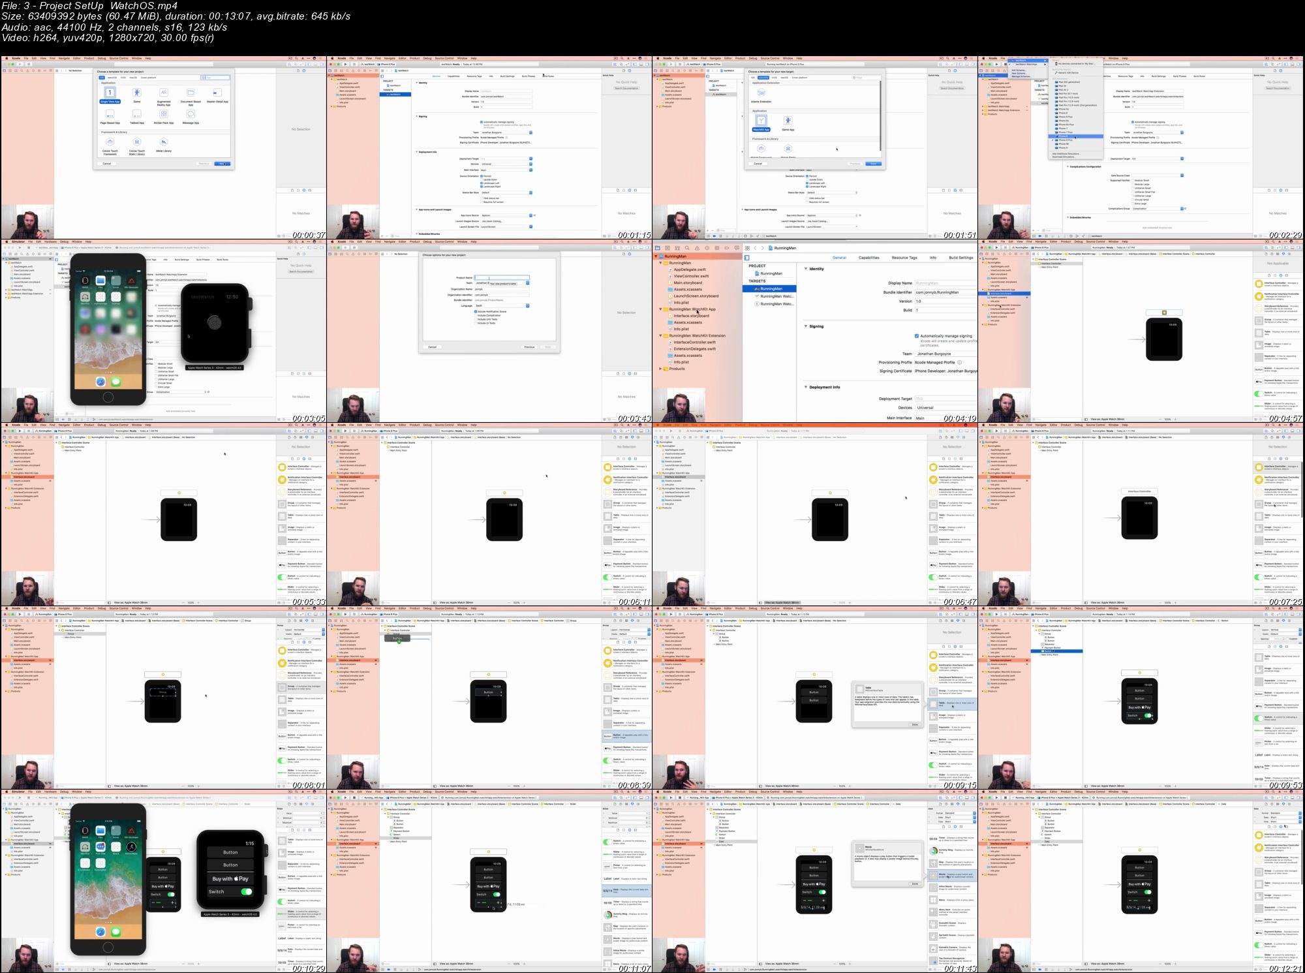Viewport: 1305px width, 973px height.
Task: Collapse RunningMan WatchKit App group, 00:04:19 frame
Action: (x=660, y=309)
